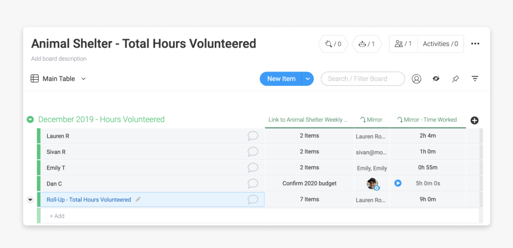Open conversation bubble for Emily T
The image size is (513, 248).
coord(253,168)
